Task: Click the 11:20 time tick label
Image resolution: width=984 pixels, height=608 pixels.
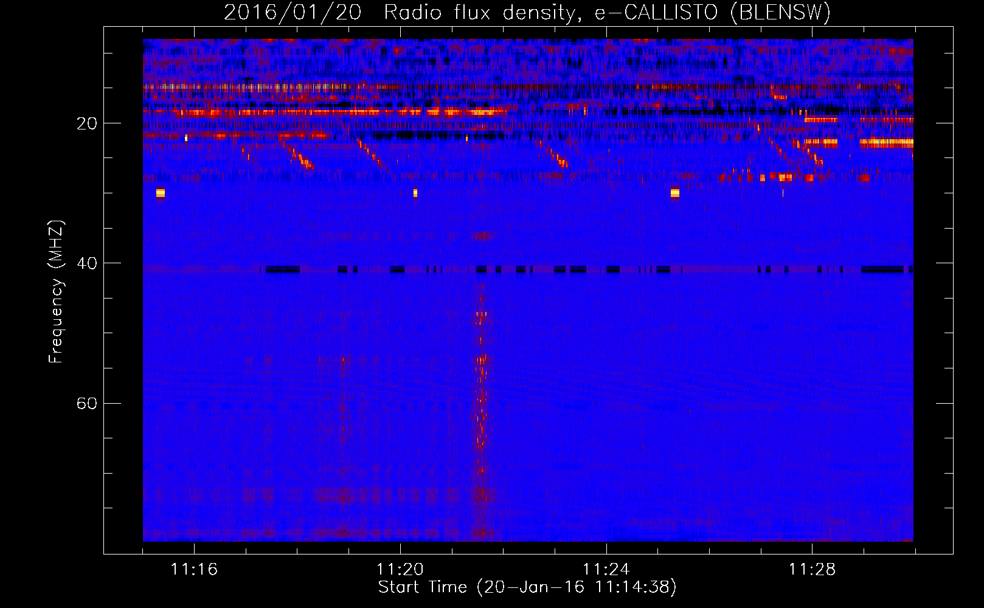Action: click(400, 570)
